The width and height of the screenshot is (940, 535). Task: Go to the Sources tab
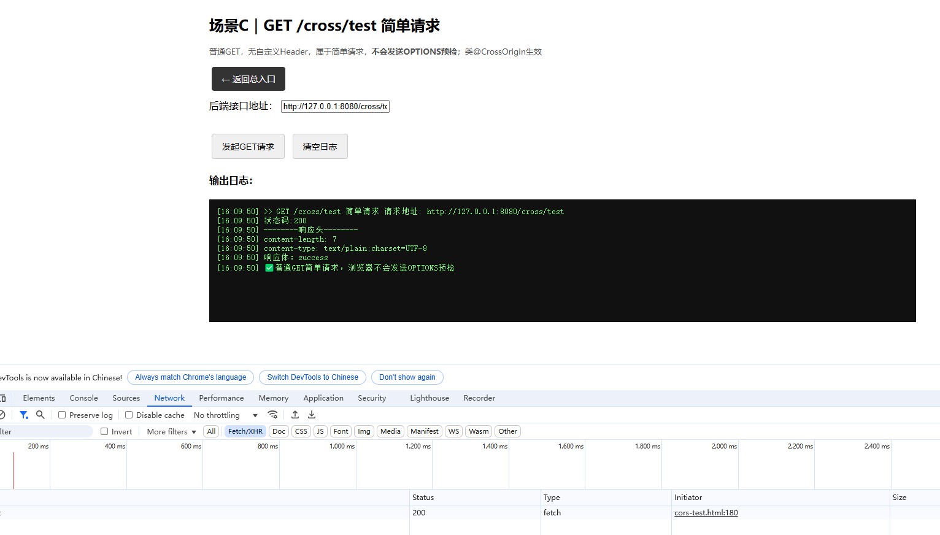126,398
